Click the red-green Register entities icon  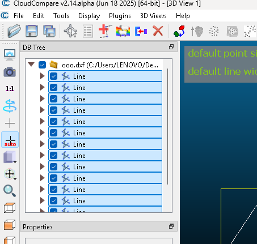pyautogui.click(x=179, y=31)
